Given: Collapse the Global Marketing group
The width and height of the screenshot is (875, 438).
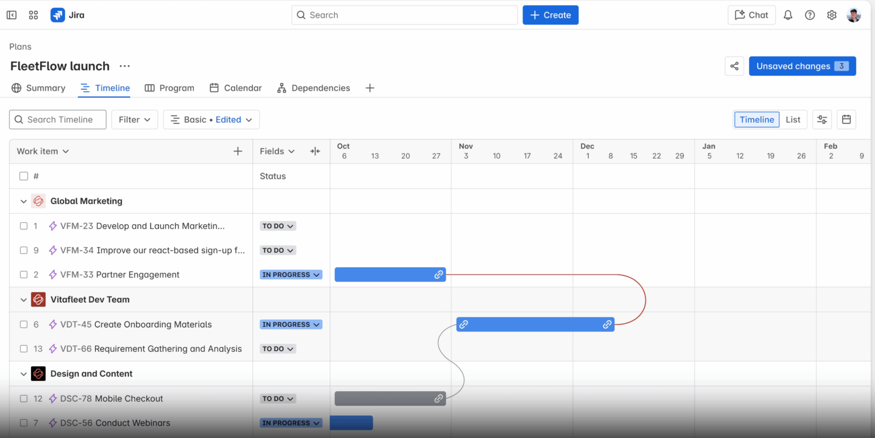Looking at the screenshot, I should 24,201.
